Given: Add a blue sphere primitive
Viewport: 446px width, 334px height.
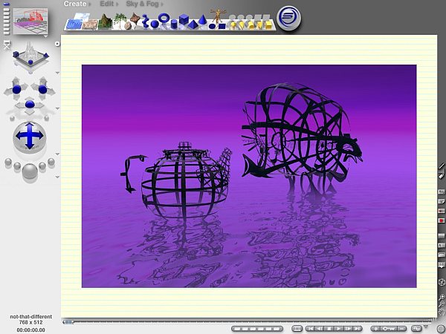Looking at the screenshot, I should pyautogui.click(x=155, y=24).
